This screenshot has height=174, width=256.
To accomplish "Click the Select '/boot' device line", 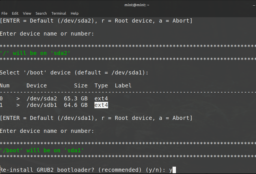I will pyautogui.click(x=74, y=72).
